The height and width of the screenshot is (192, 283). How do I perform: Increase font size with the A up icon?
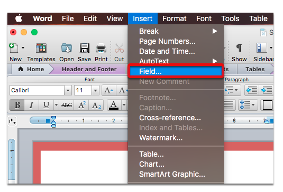coord(109,90)
